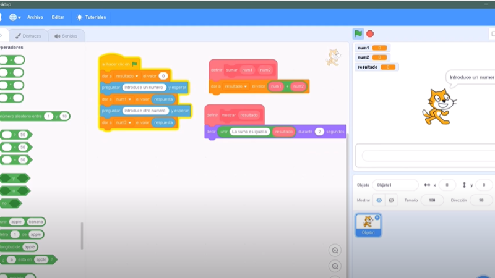Click the green flag to run project

[x=358, y=33]
